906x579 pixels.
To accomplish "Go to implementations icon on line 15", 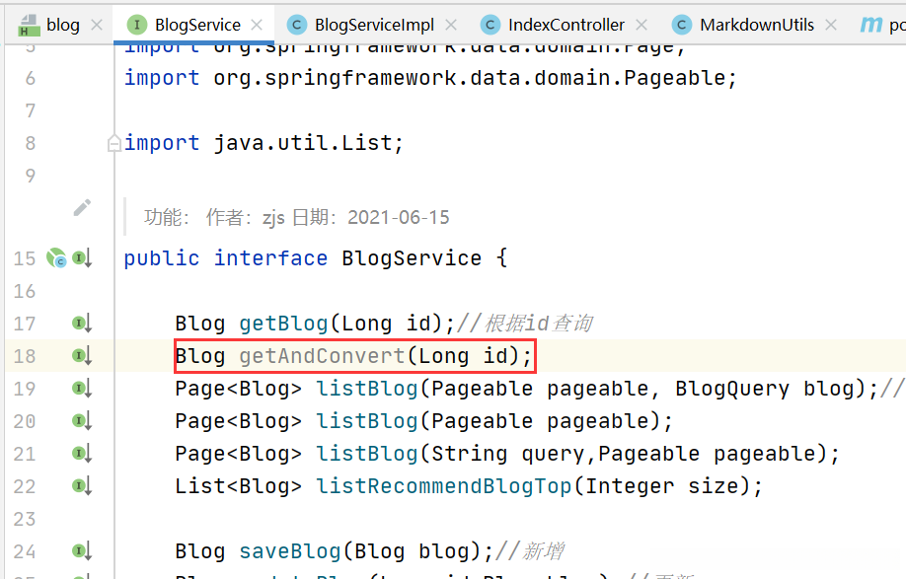I will coord(82,258).
